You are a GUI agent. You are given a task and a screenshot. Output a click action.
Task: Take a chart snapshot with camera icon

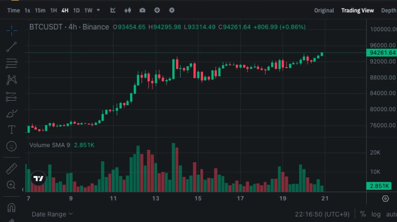[x=143, y=10]
